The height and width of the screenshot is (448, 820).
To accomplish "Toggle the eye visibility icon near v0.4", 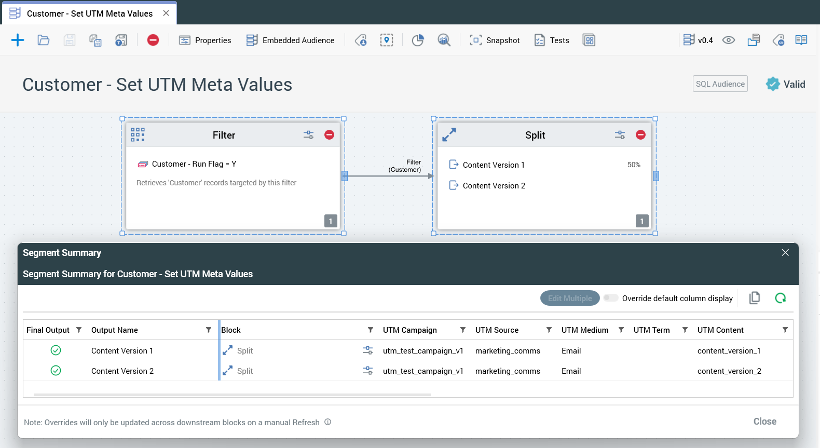I will click(729, 40).
